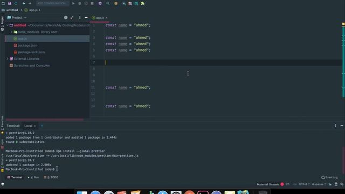
Task: Toggle the 1: Project side tool button
Action: [2, 23]
